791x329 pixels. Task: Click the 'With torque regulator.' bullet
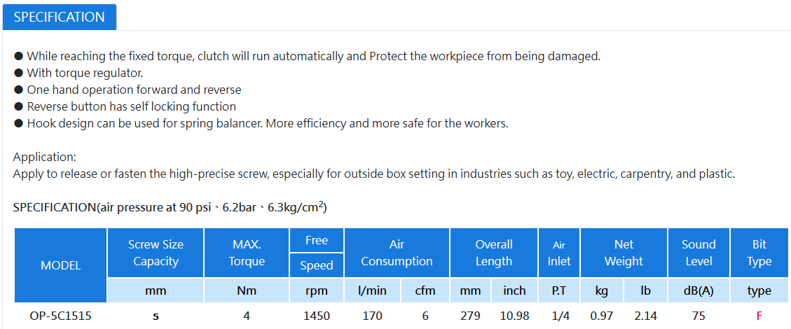tap(78, 73)
